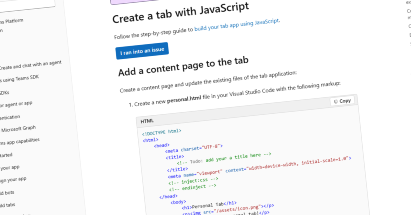The image size is (411, 215).
Task: Select the 'bots' sidebar item
Action: [x=7, y=193]
